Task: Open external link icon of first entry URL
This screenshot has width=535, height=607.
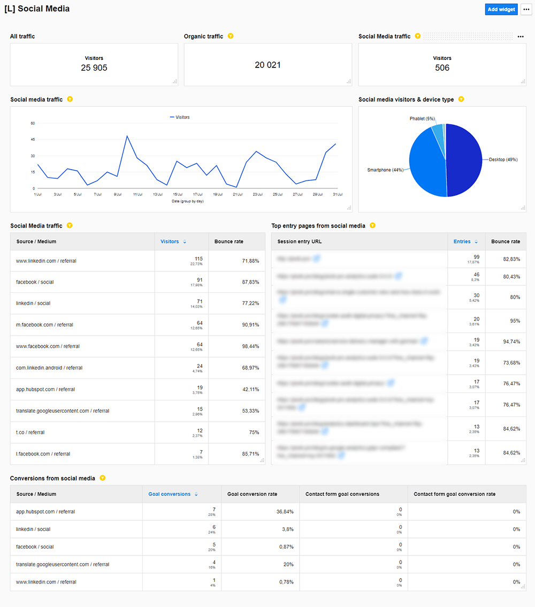Action: [x=317, y=259]
